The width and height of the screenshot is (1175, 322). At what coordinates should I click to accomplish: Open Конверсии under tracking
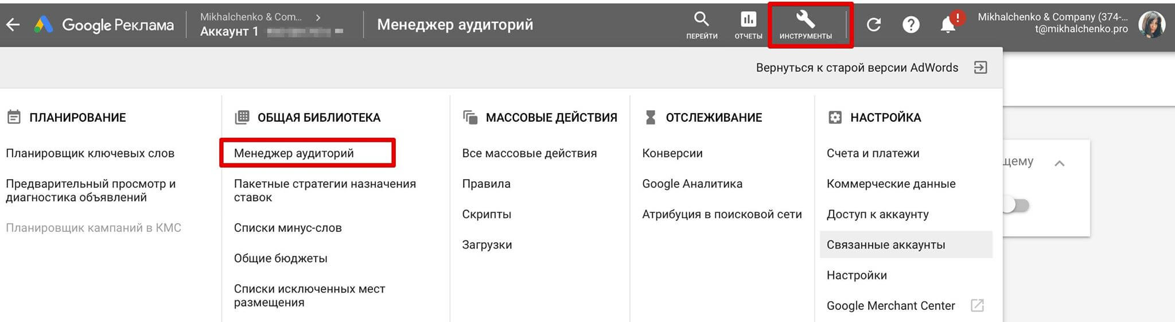(672, 153)
